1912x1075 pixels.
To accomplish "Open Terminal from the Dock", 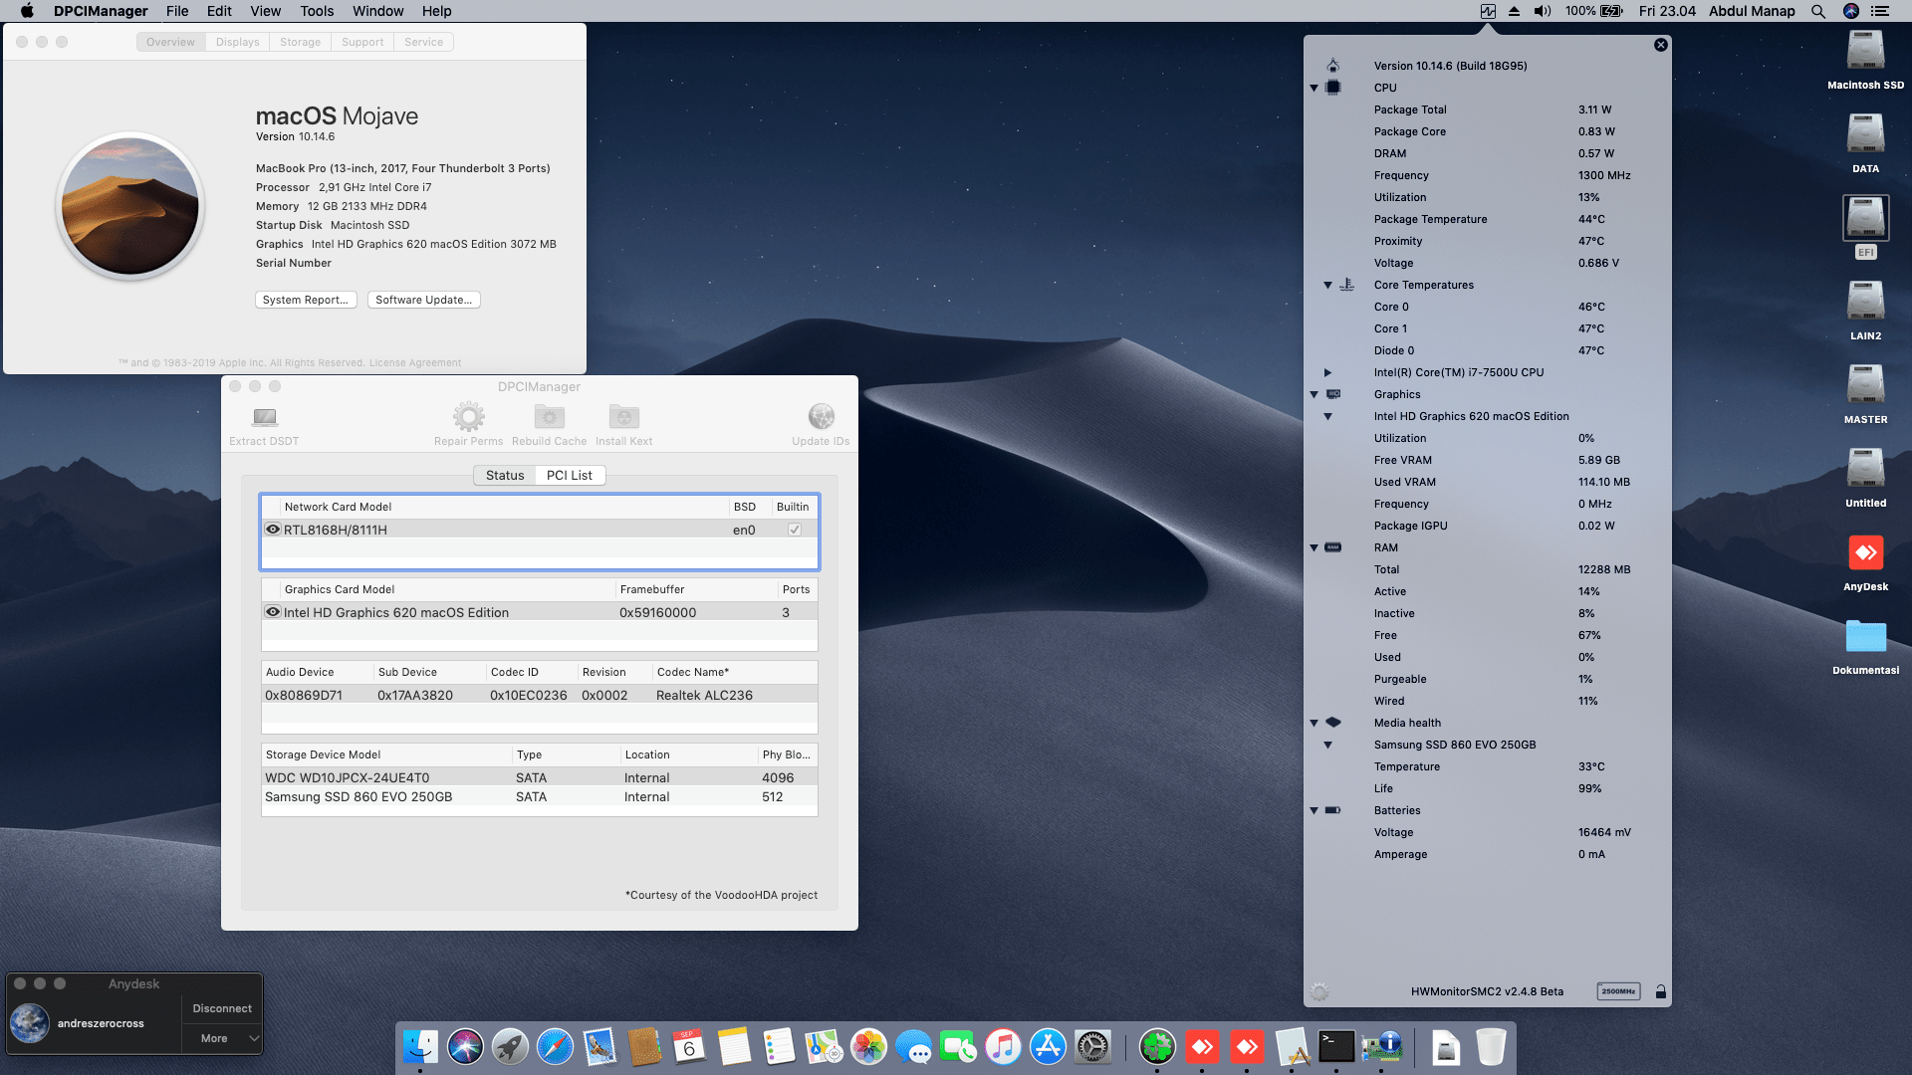I will tap(1336, 1046).
